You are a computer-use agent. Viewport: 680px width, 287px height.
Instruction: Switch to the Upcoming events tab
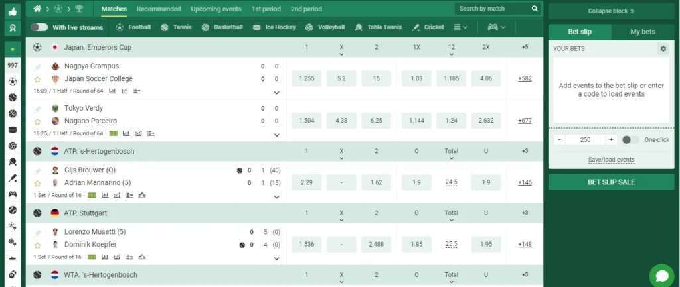click(x=216, y=9)
